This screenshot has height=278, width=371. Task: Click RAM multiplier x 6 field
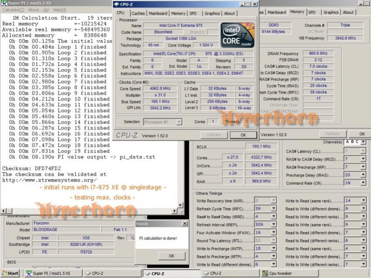[232, 181]
